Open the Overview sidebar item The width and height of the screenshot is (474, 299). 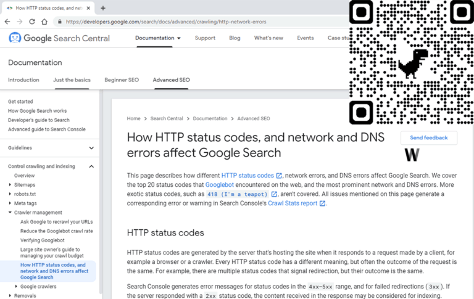coord(24,176)
